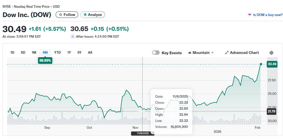This screenshot has width=283, height=140.
Task: Click the 39.93% performance badge
Action: click(45, 61)
